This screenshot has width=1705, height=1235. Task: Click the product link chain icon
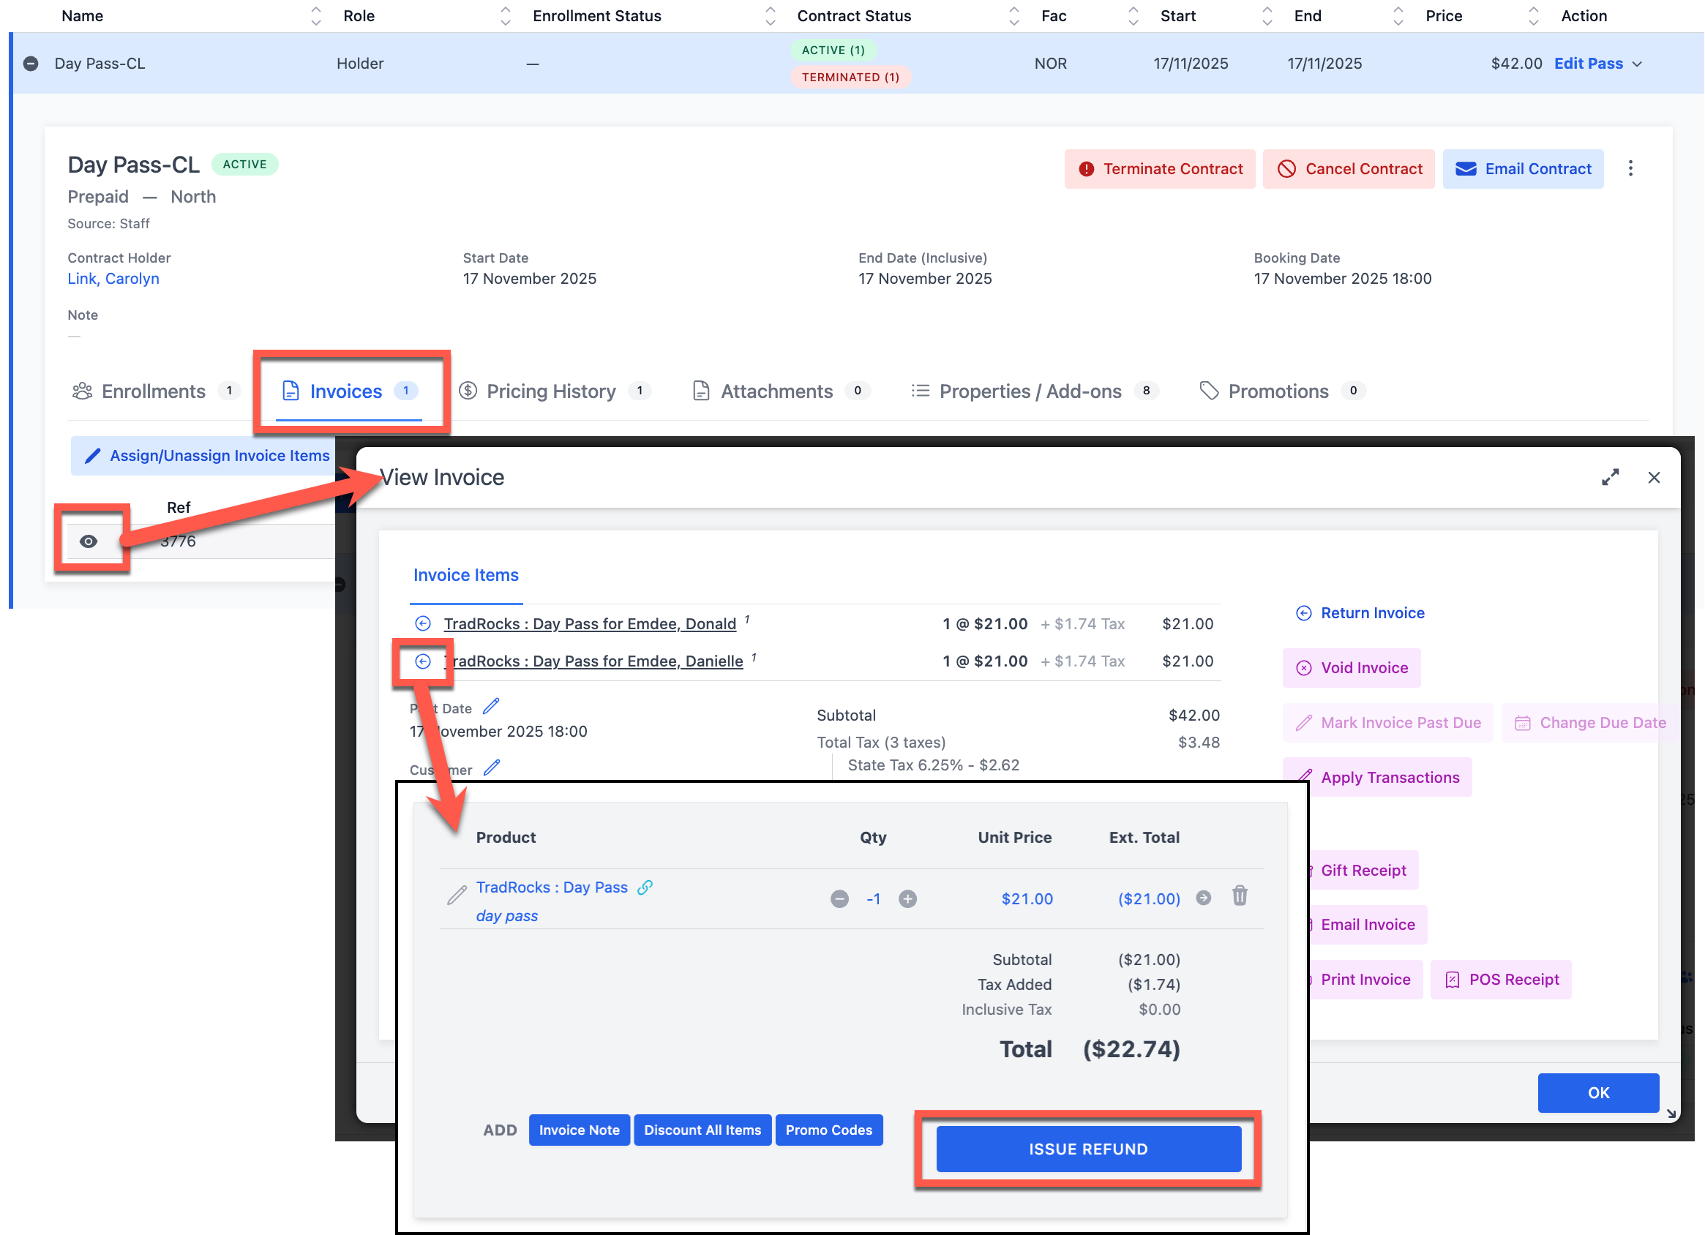pyautogui.click(x=645, y=887)
